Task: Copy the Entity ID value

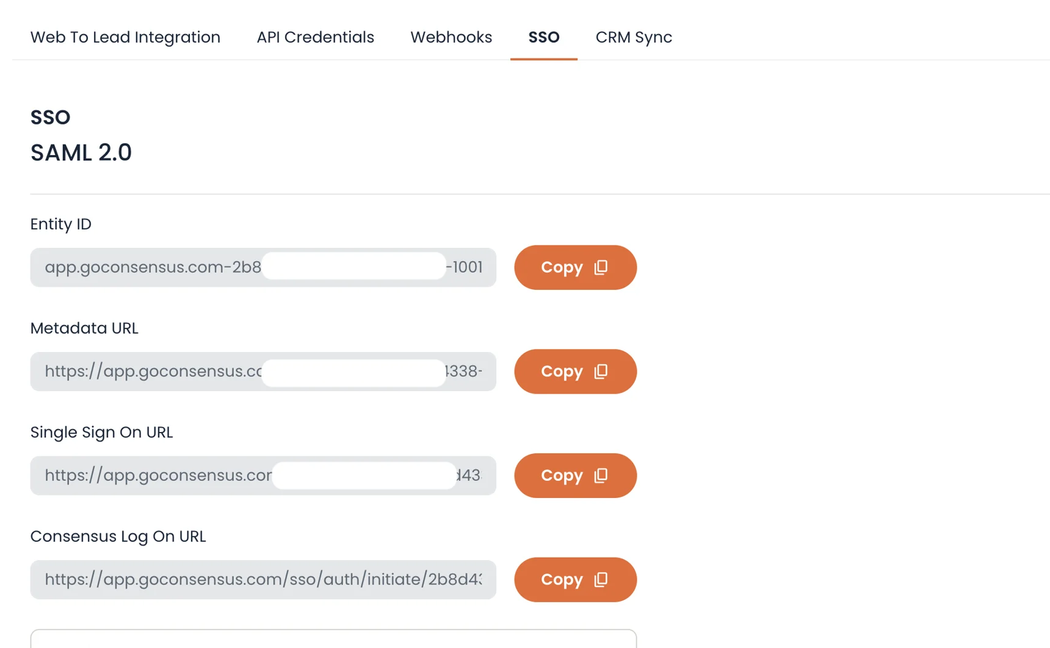Action: click(575, 267)
